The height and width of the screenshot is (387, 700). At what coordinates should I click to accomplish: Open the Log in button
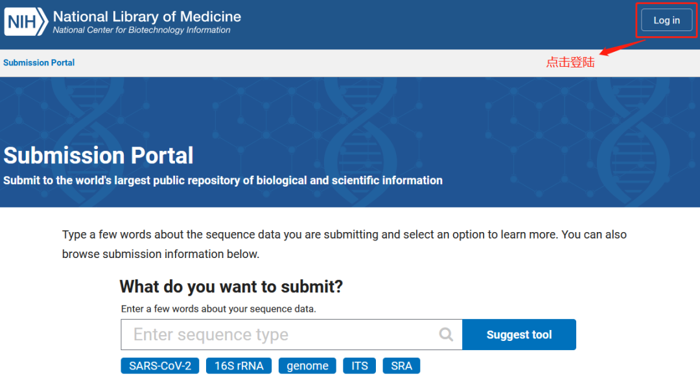[666, 20]
